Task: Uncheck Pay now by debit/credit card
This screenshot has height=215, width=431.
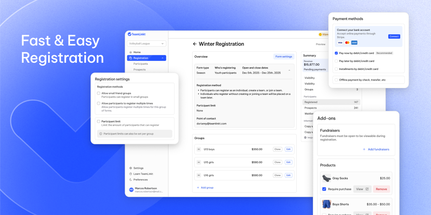Action: click(x=336, y=53)
